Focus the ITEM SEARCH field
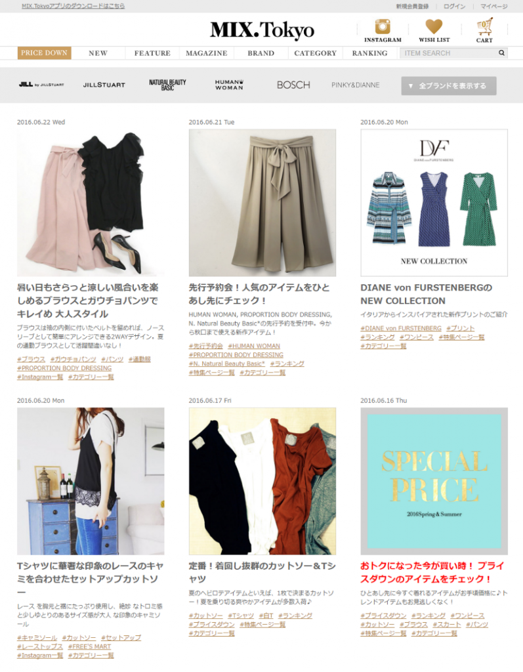 tap(448, 52)
